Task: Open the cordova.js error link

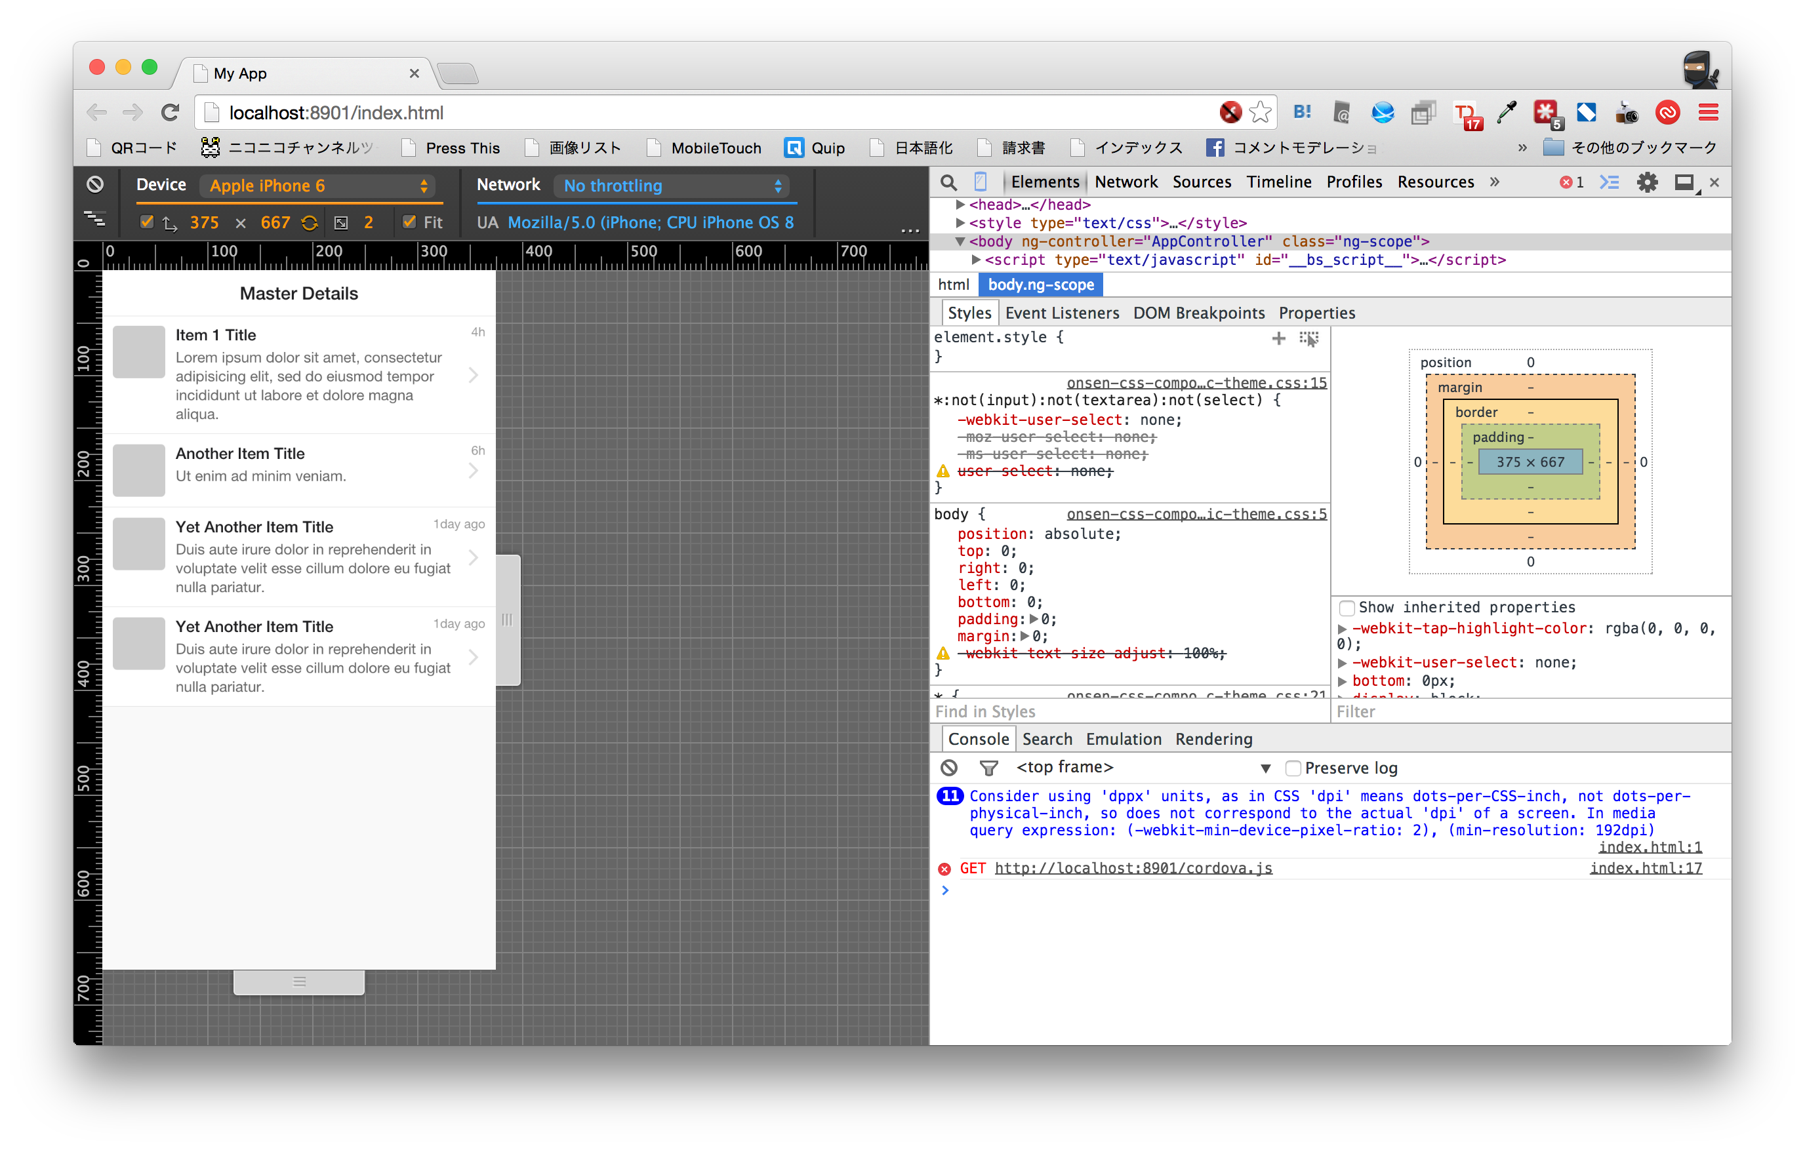Action: pos(1133,868)
